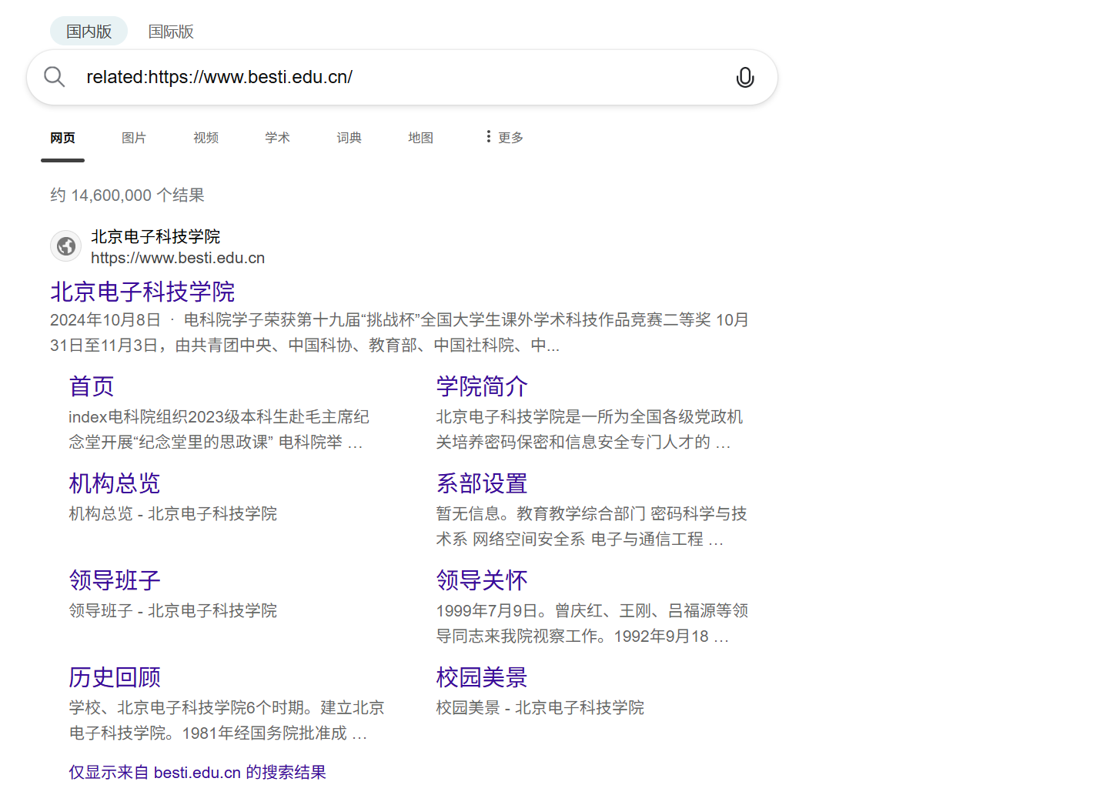Click the snippet starting 学校、北京电子科技学院6个时期
The image size is (1120, 795).
click(226, 720)
